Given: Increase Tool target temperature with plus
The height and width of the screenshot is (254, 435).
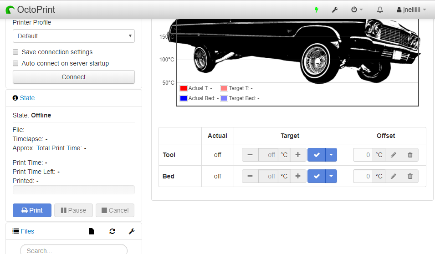Looking at the screenshot, I should [298, 155].
